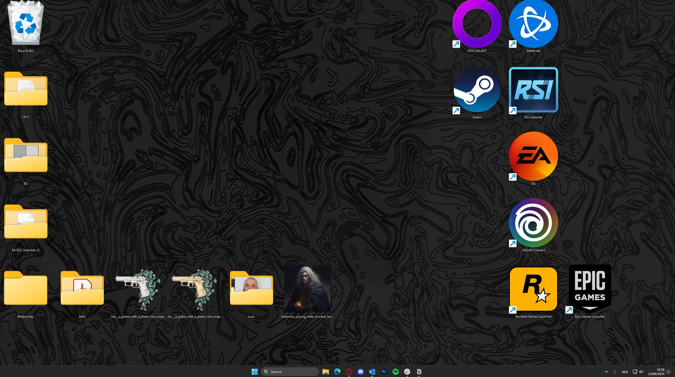The image size is (675, 377).
Task: Select the CP77 folder
Action: [26, 89]
